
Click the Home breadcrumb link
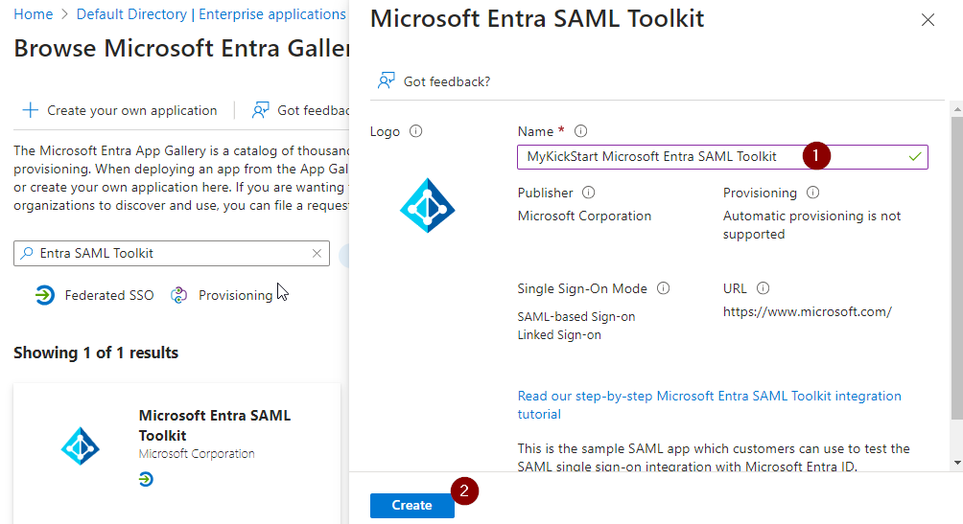point(34,14)
